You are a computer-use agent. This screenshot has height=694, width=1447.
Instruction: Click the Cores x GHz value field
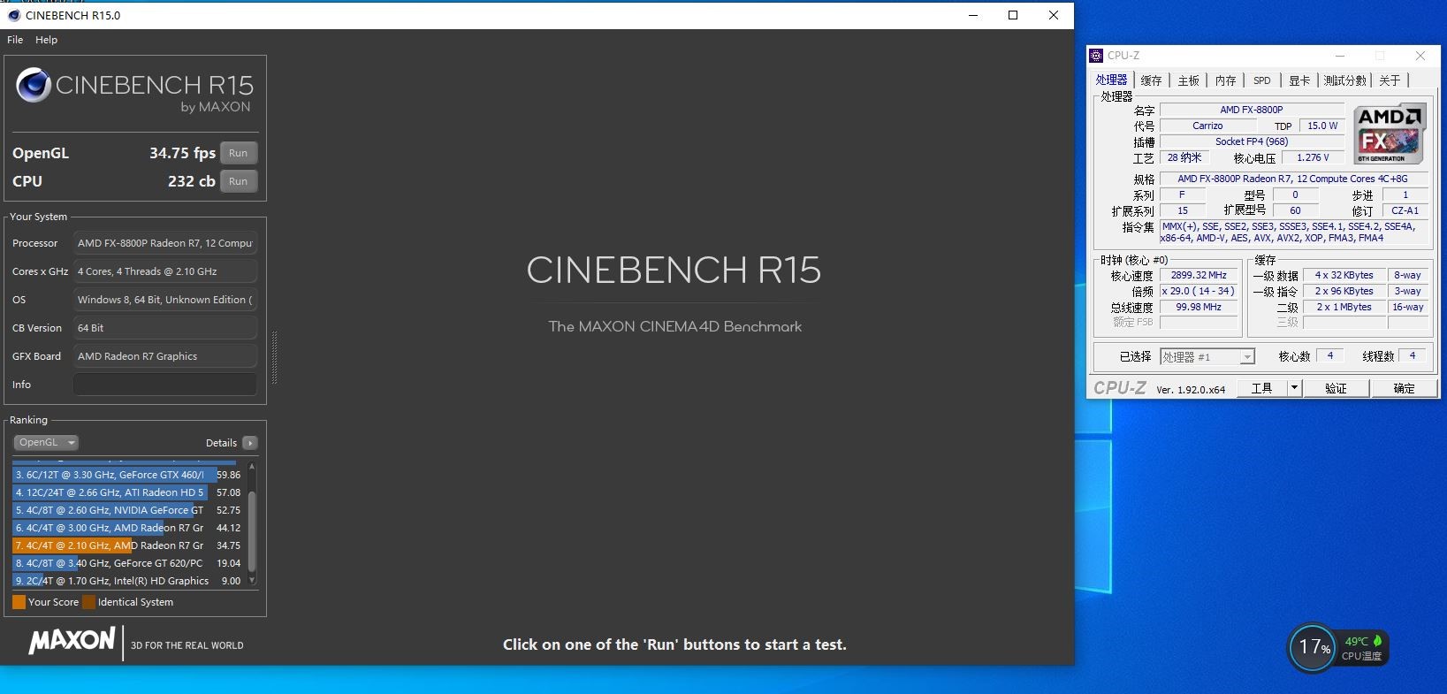tap(165, 271)
